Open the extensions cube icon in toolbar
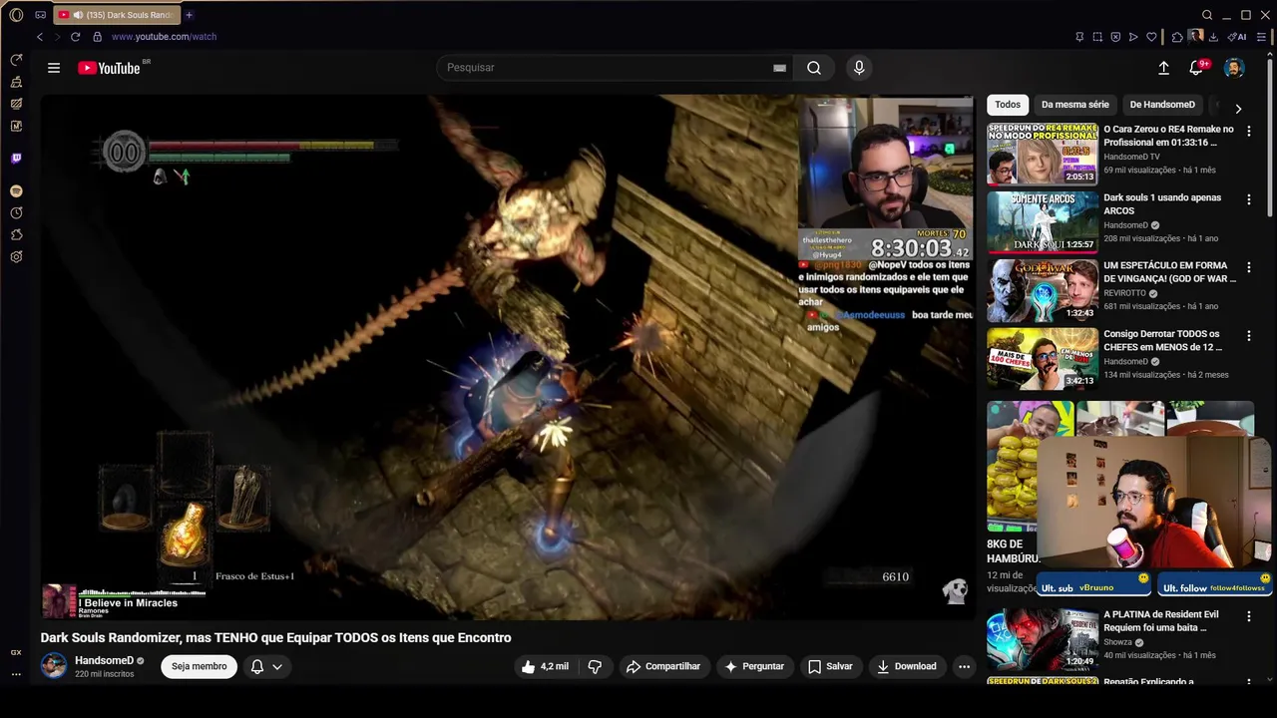1277x718 pixels. point(1177,37)
